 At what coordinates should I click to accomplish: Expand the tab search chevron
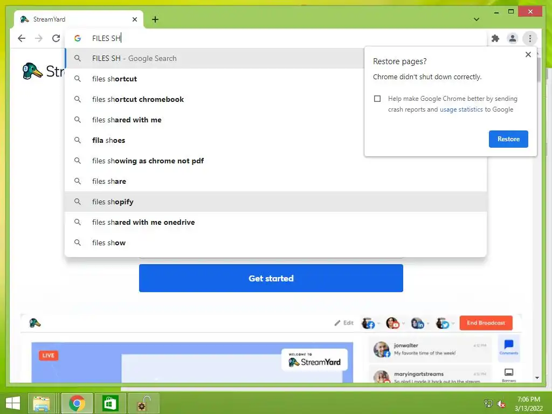[x=477, y=19]
